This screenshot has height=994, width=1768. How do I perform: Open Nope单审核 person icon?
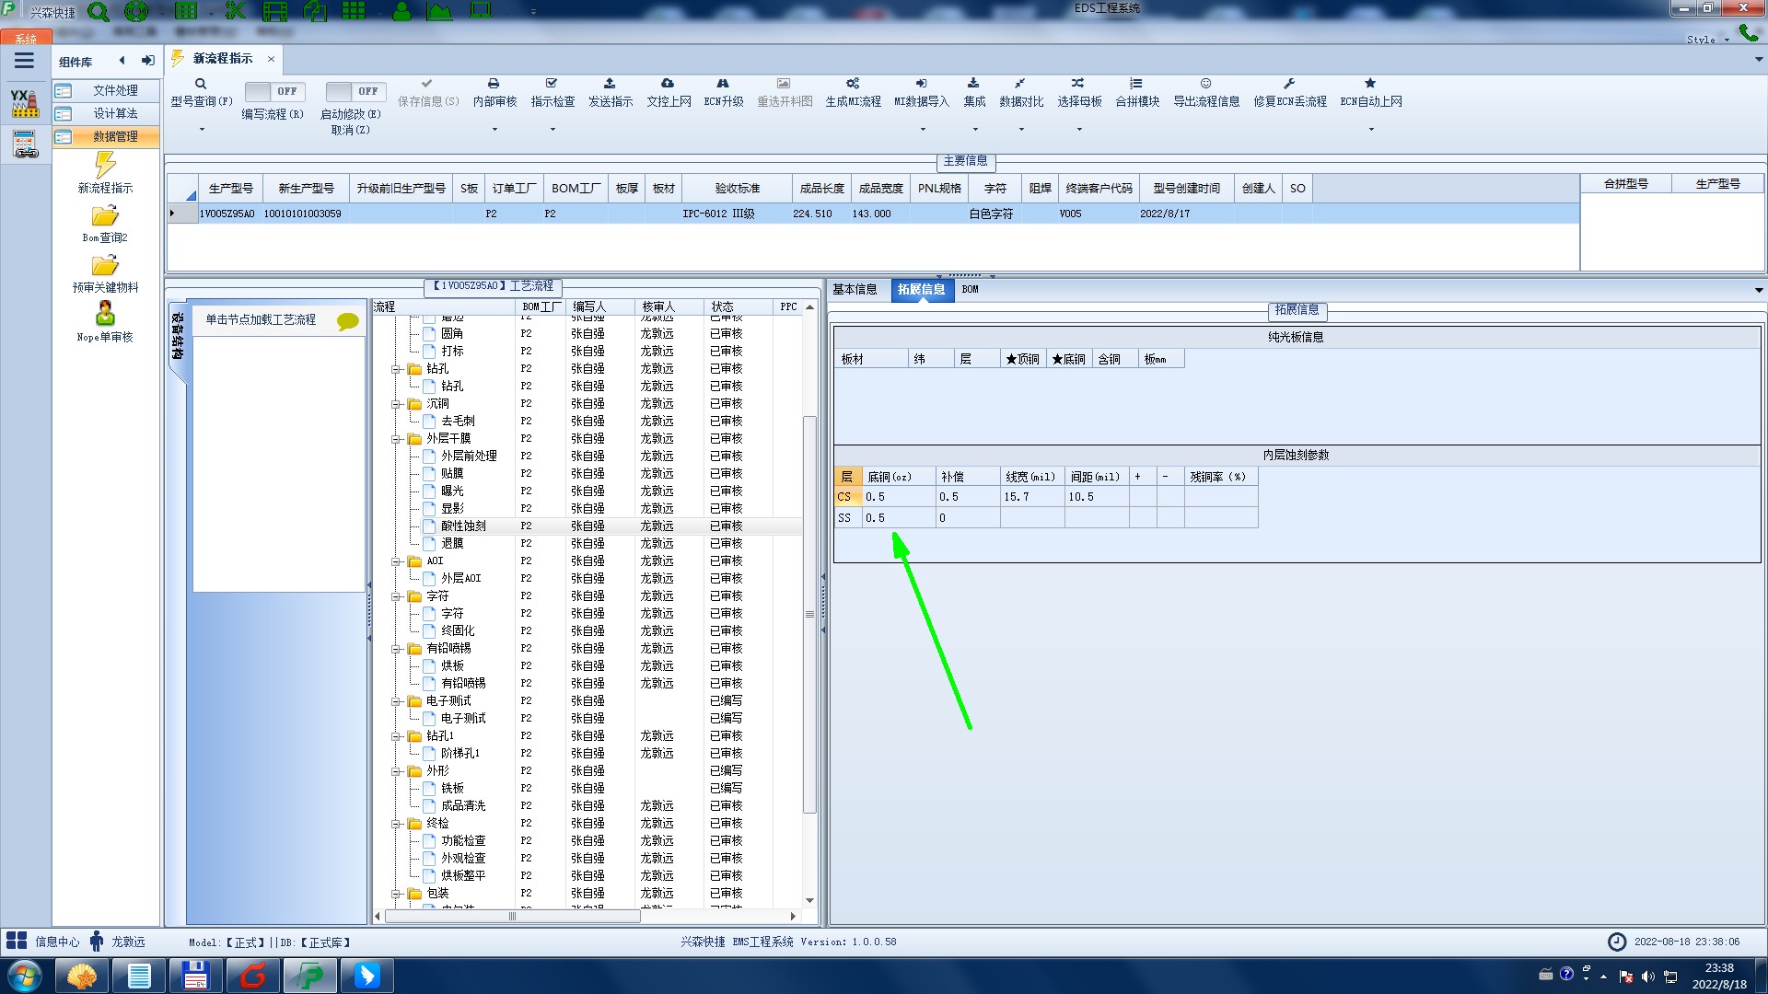105,314
